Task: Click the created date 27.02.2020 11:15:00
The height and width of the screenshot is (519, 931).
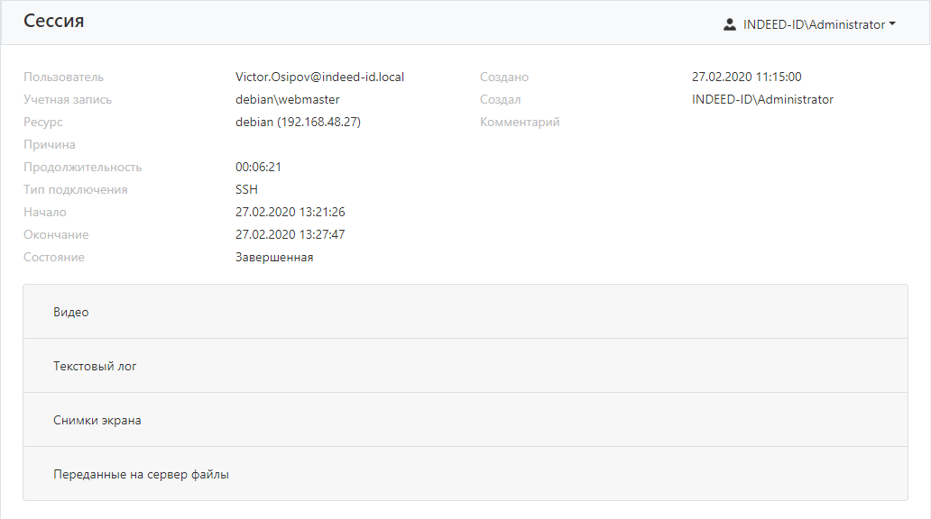Action: coord(746,77)
